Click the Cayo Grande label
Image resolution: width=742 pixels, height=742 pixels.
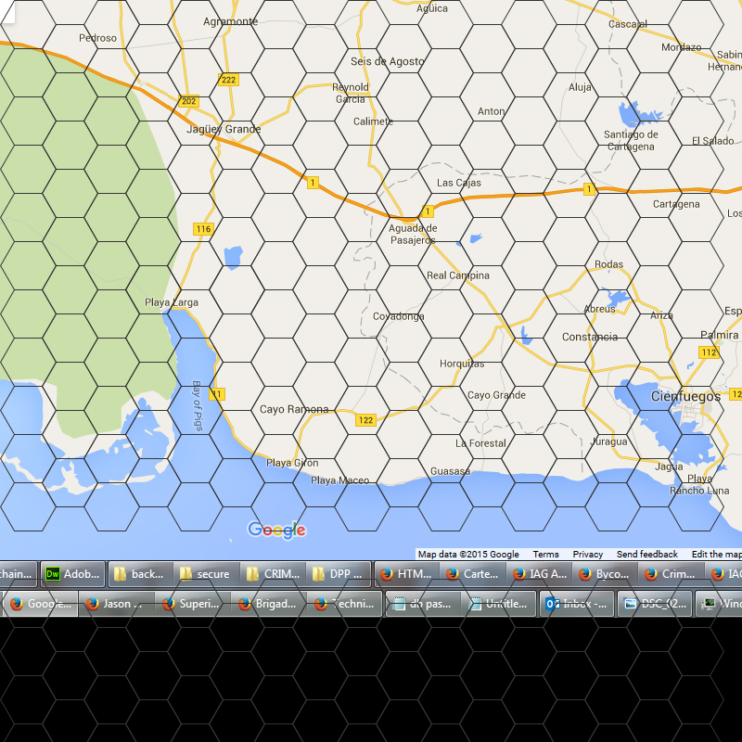point(496,395)
